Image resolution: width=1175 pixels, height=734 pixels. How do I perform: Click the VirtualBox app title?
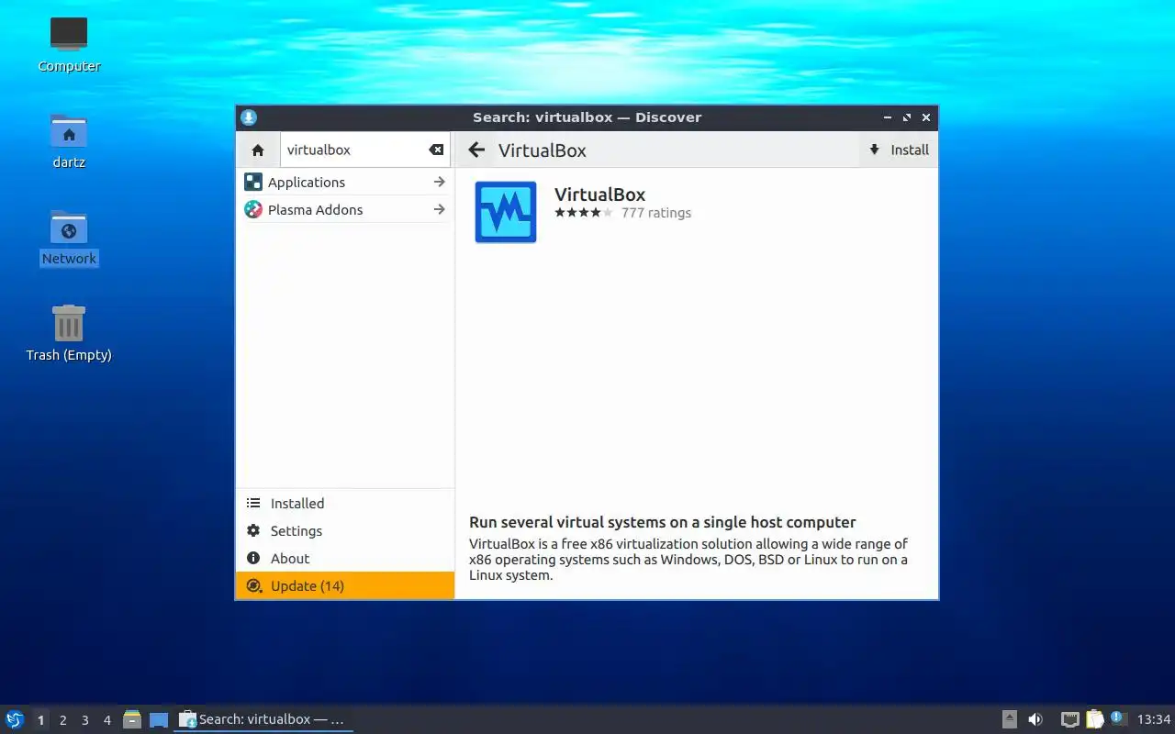pyautogui.click(x=599, y=195)
